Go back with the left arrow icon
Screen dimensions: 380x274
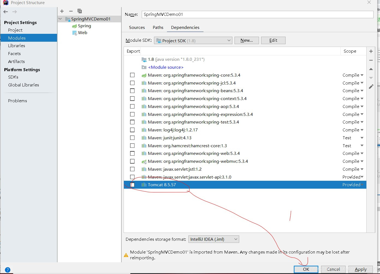6,12
